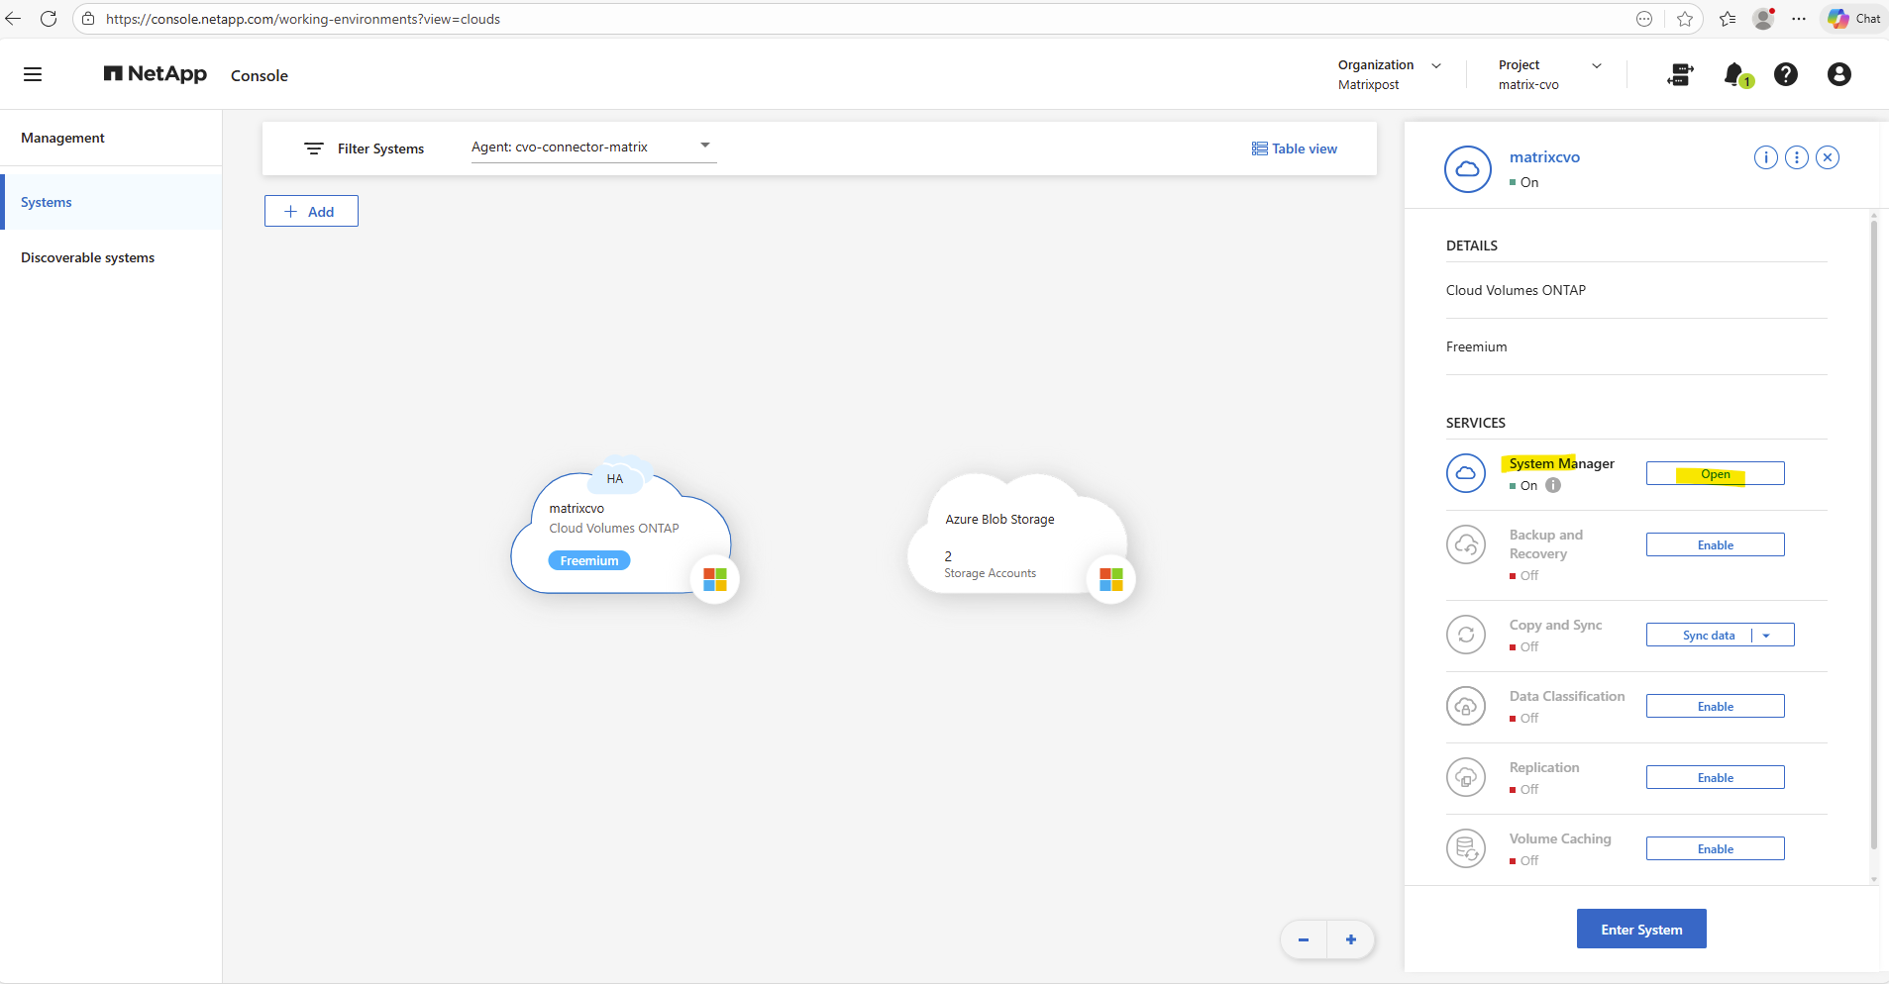Select Discoverable systems in sidebar
Image resolution: width=1889 pixels, height=984 pixels.
point(87,257)
